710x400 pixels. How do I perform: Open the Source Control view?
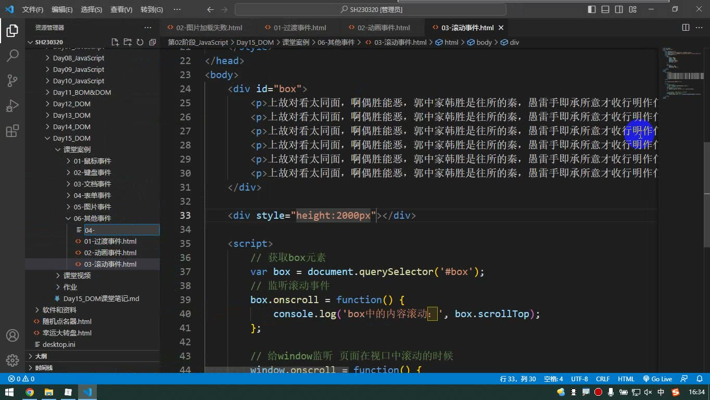tap(12, 81)
